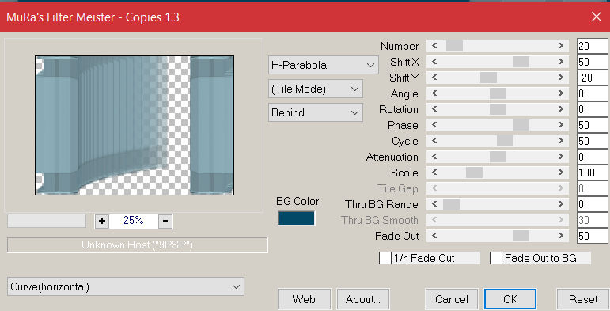Open the Curve(horizontal) preset dropdown
The height and width of the screenshot is (311, 610).
(126, 287)
